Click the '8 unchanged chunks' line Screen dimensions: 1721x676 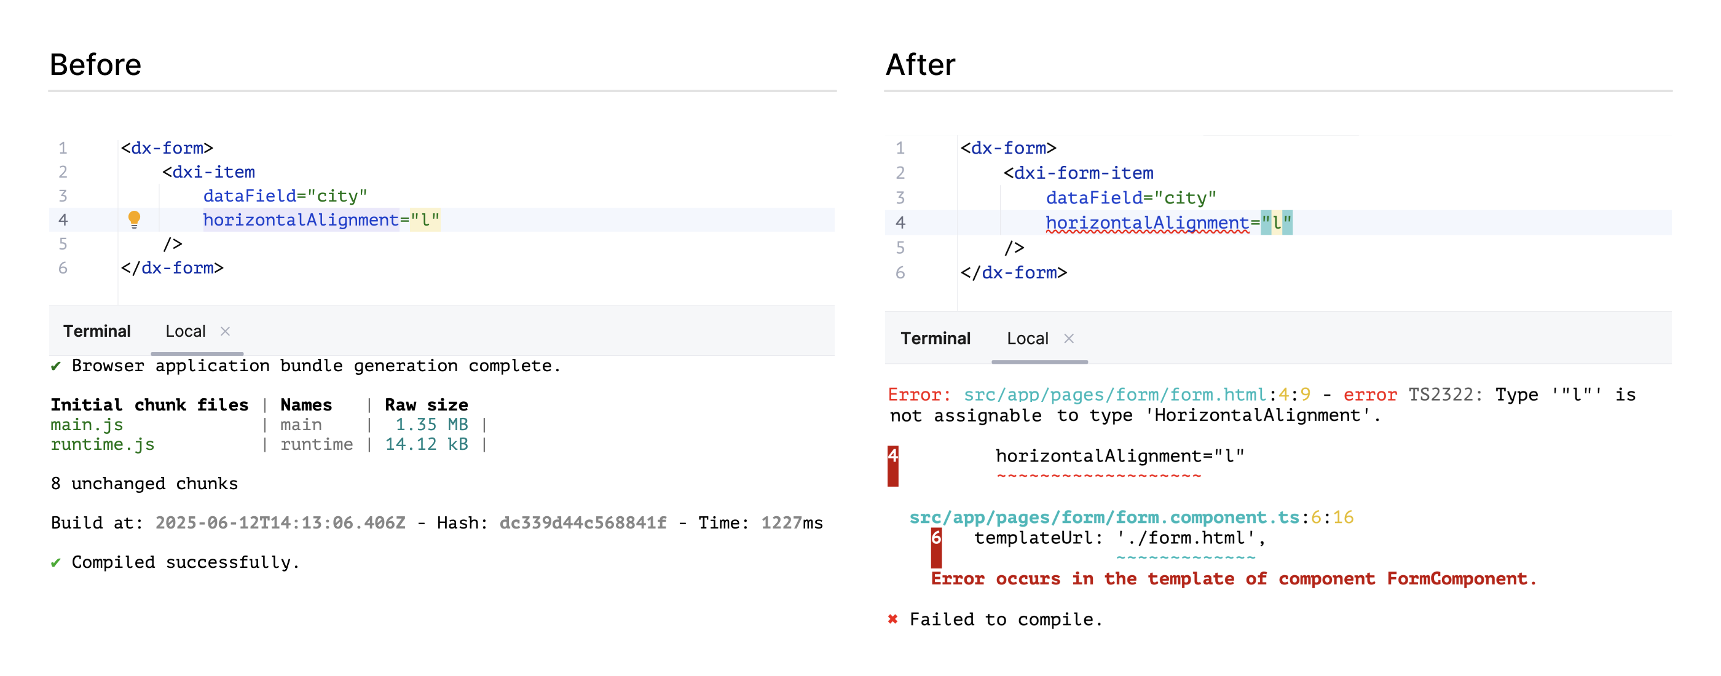pyautogui.click(x=144, y=484)
